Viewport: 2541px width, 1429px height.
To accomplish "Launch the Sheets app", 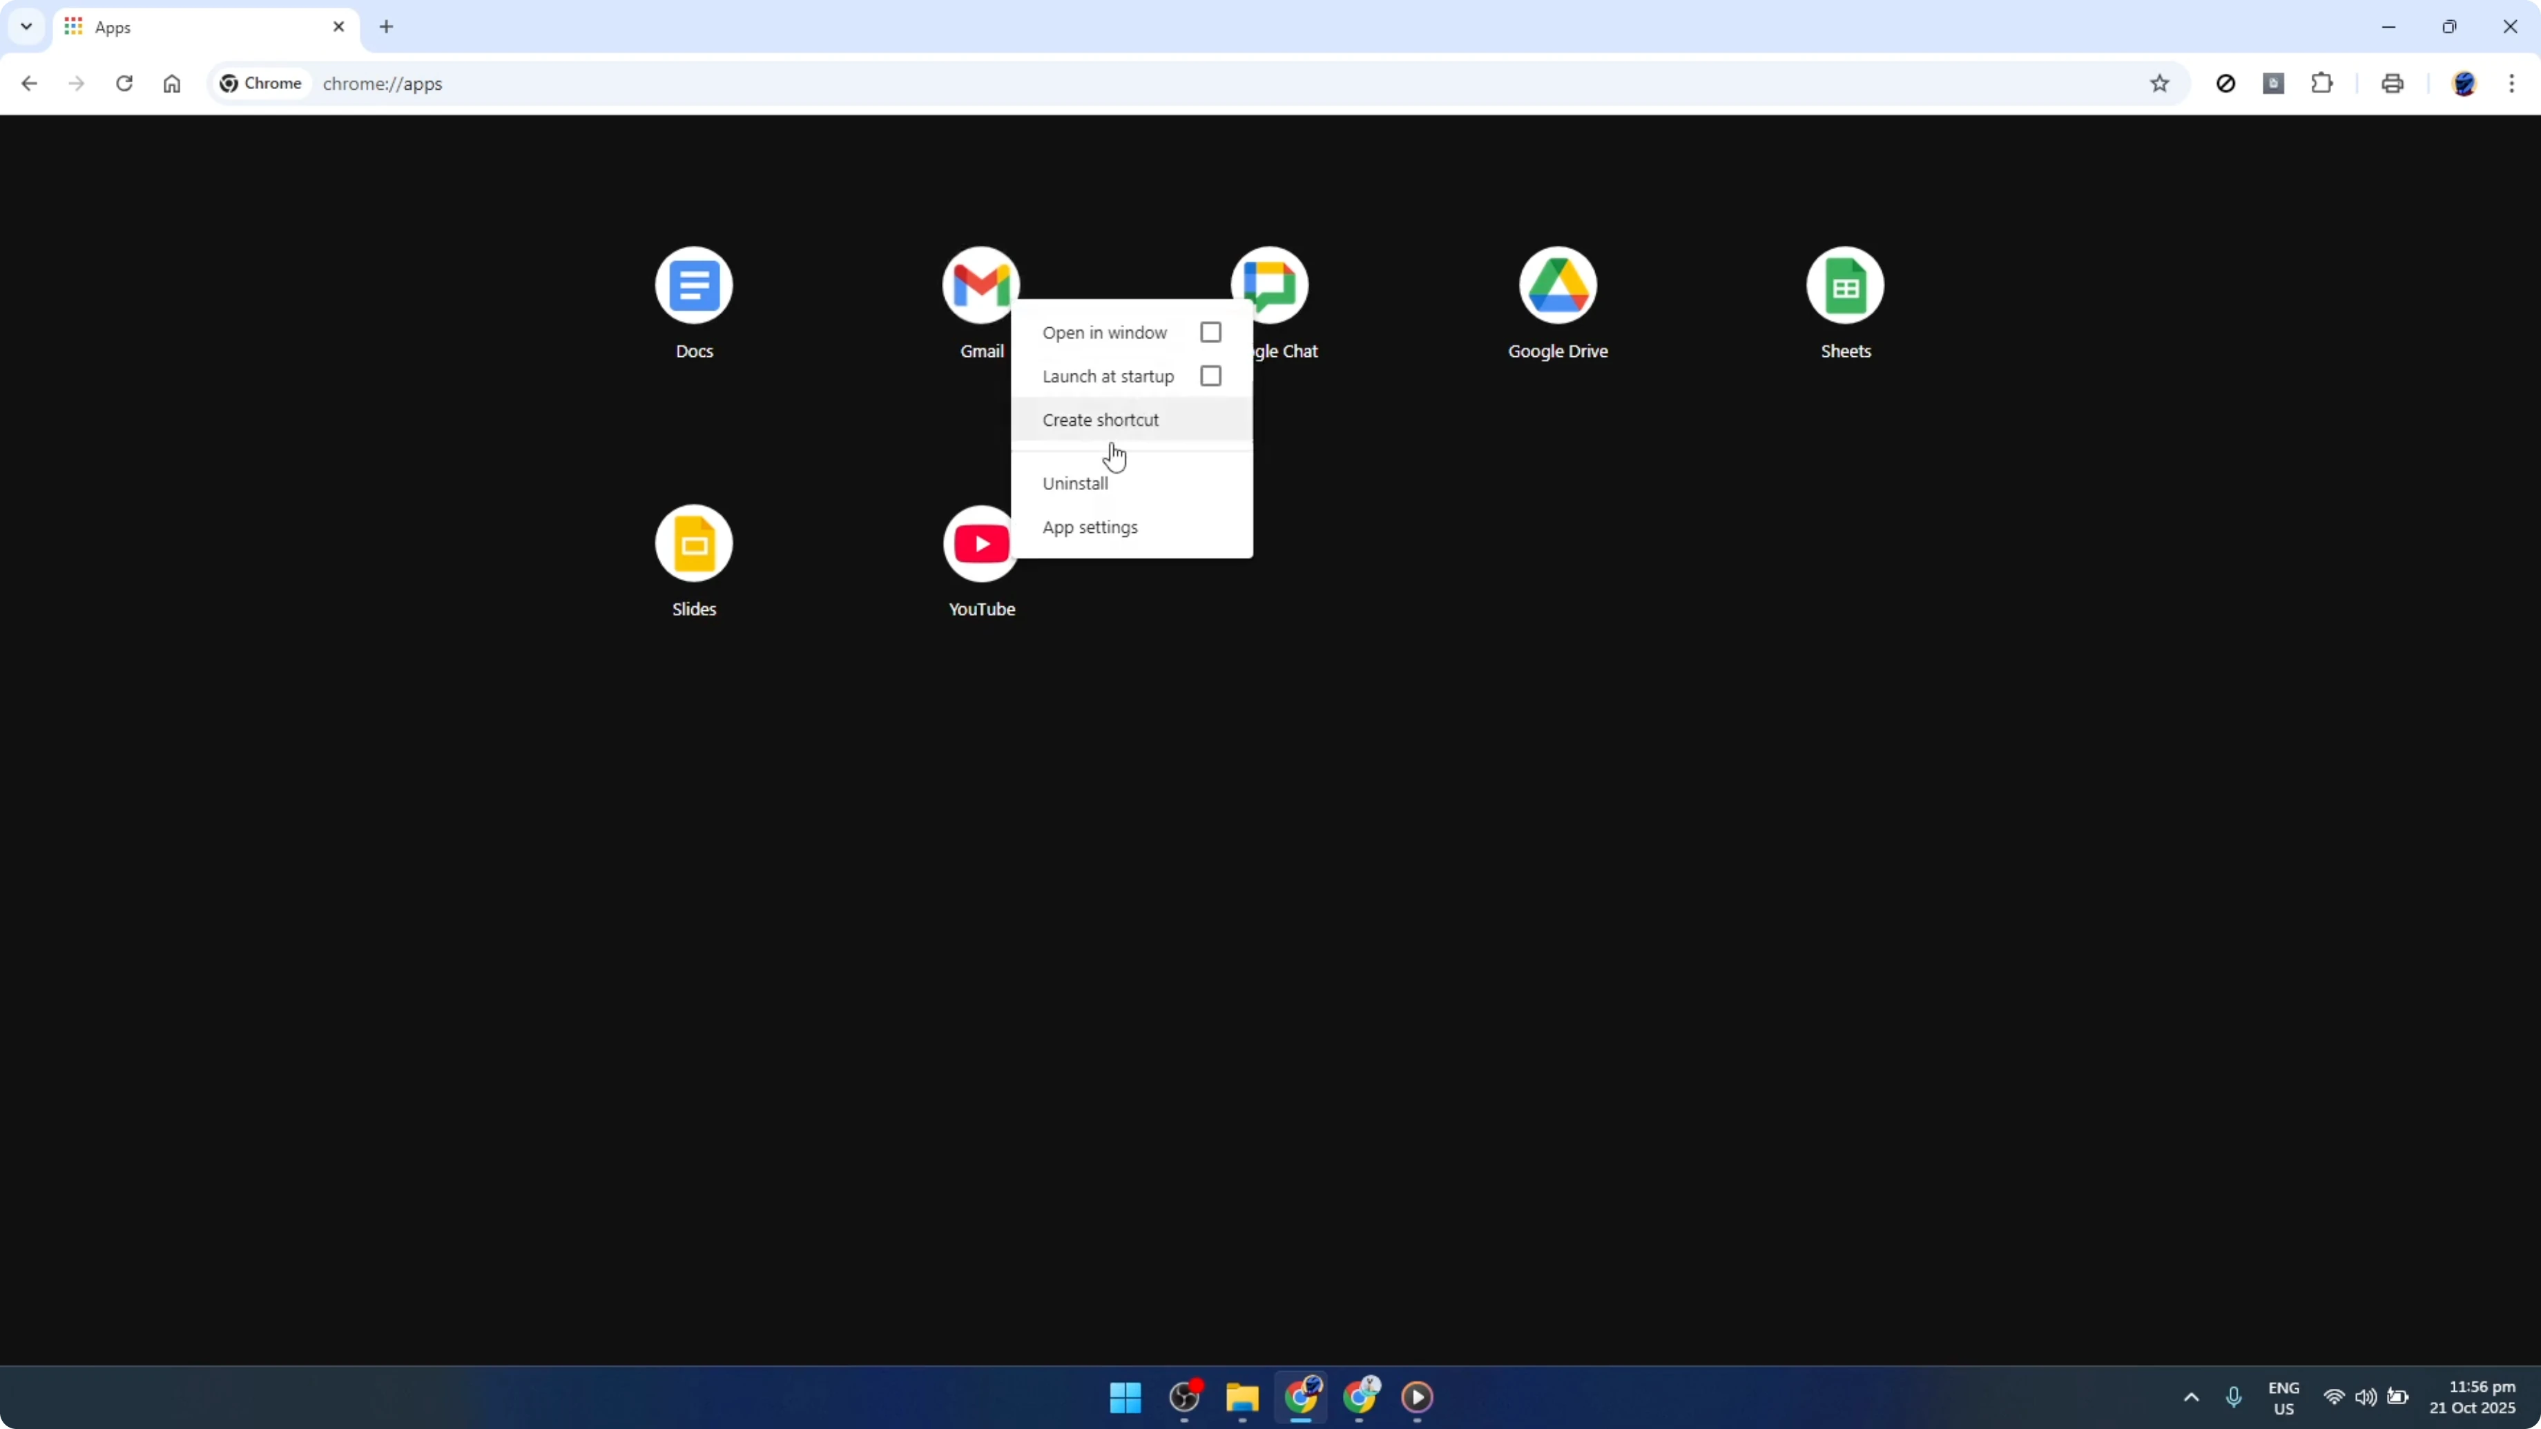I will [1844, 285].
